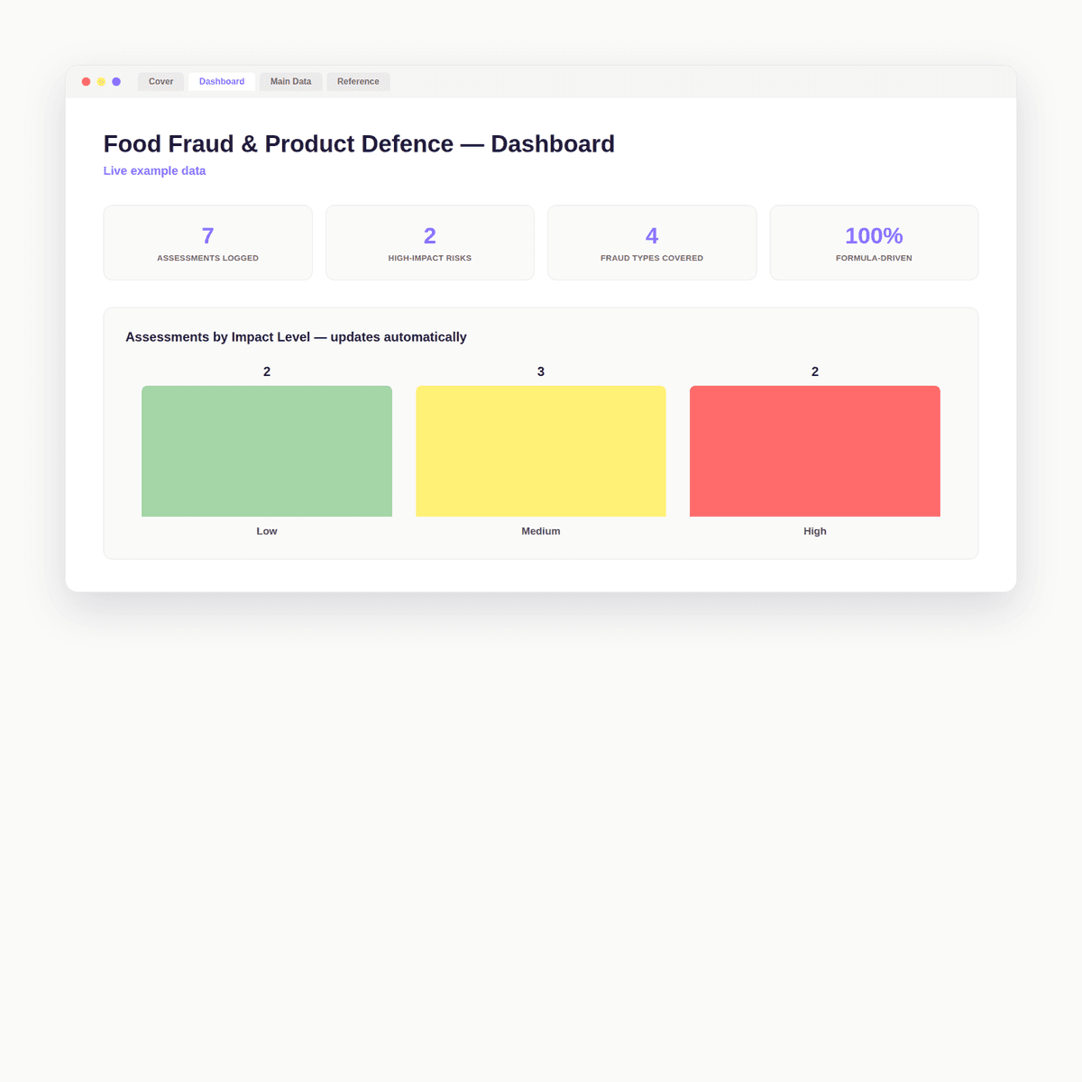Click the red High bar
Image resolution: width=1082 pixels, height=1082 pixels.
pyautogui.click(x=815, y=451)
